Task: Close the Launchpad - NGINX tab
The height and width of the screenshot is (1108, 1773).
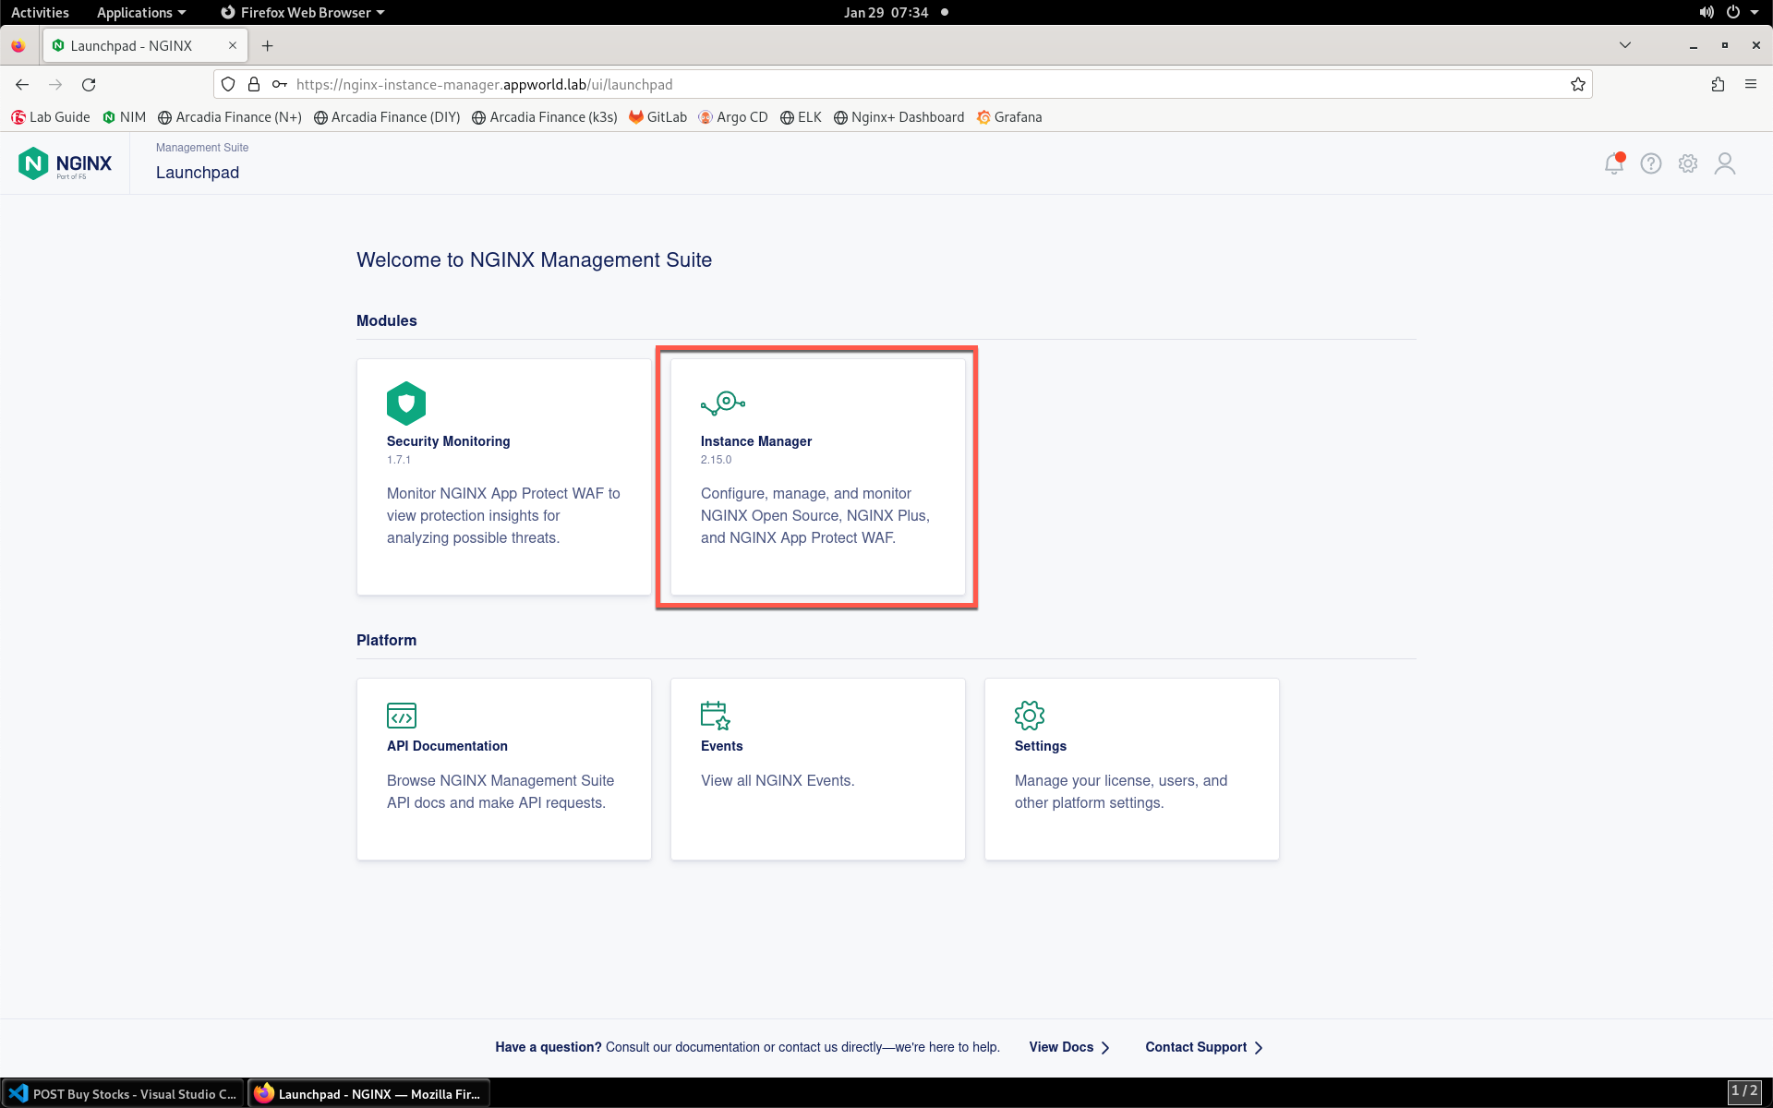Action: pyautogui.click(x=233, y=45)
